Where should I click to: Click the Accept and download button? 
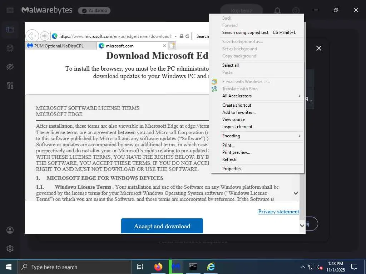162,226
